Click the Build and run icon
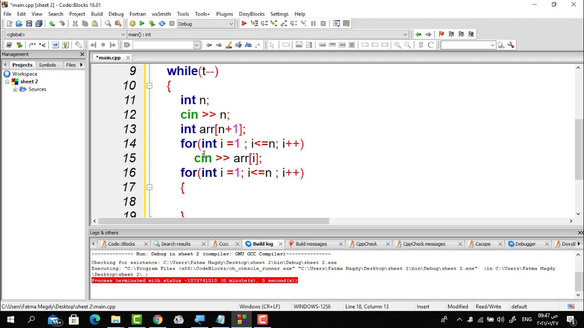This screenshot has height=328, width=584. (152, 24)
